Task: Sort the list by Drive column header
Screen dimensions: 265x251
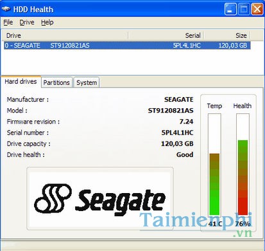Action: click(x=65, y=35)
